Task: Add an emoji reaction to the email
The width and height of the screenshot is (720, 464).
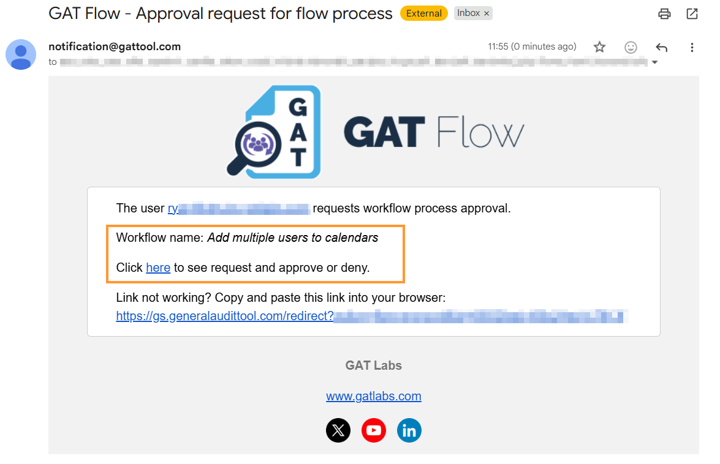Action: [631, 47]
